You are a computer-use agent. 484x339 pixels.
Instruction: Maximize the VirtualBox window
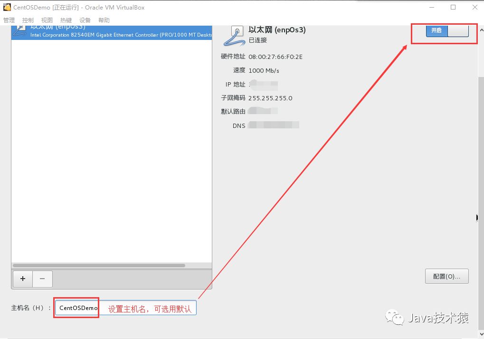(453, 7)
